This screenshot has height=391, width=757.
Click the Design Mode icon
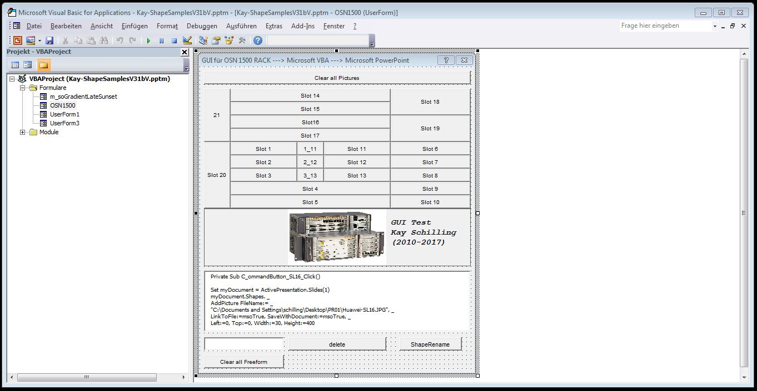point(187,40)
